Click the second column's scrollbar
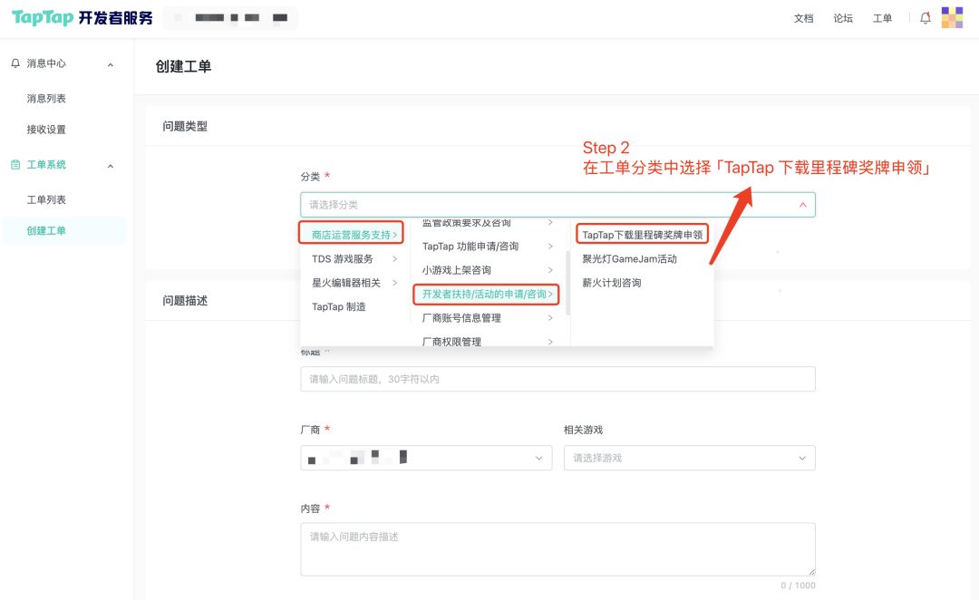The width and height of the screenshot is (979, 600). [x=567, y=282]
